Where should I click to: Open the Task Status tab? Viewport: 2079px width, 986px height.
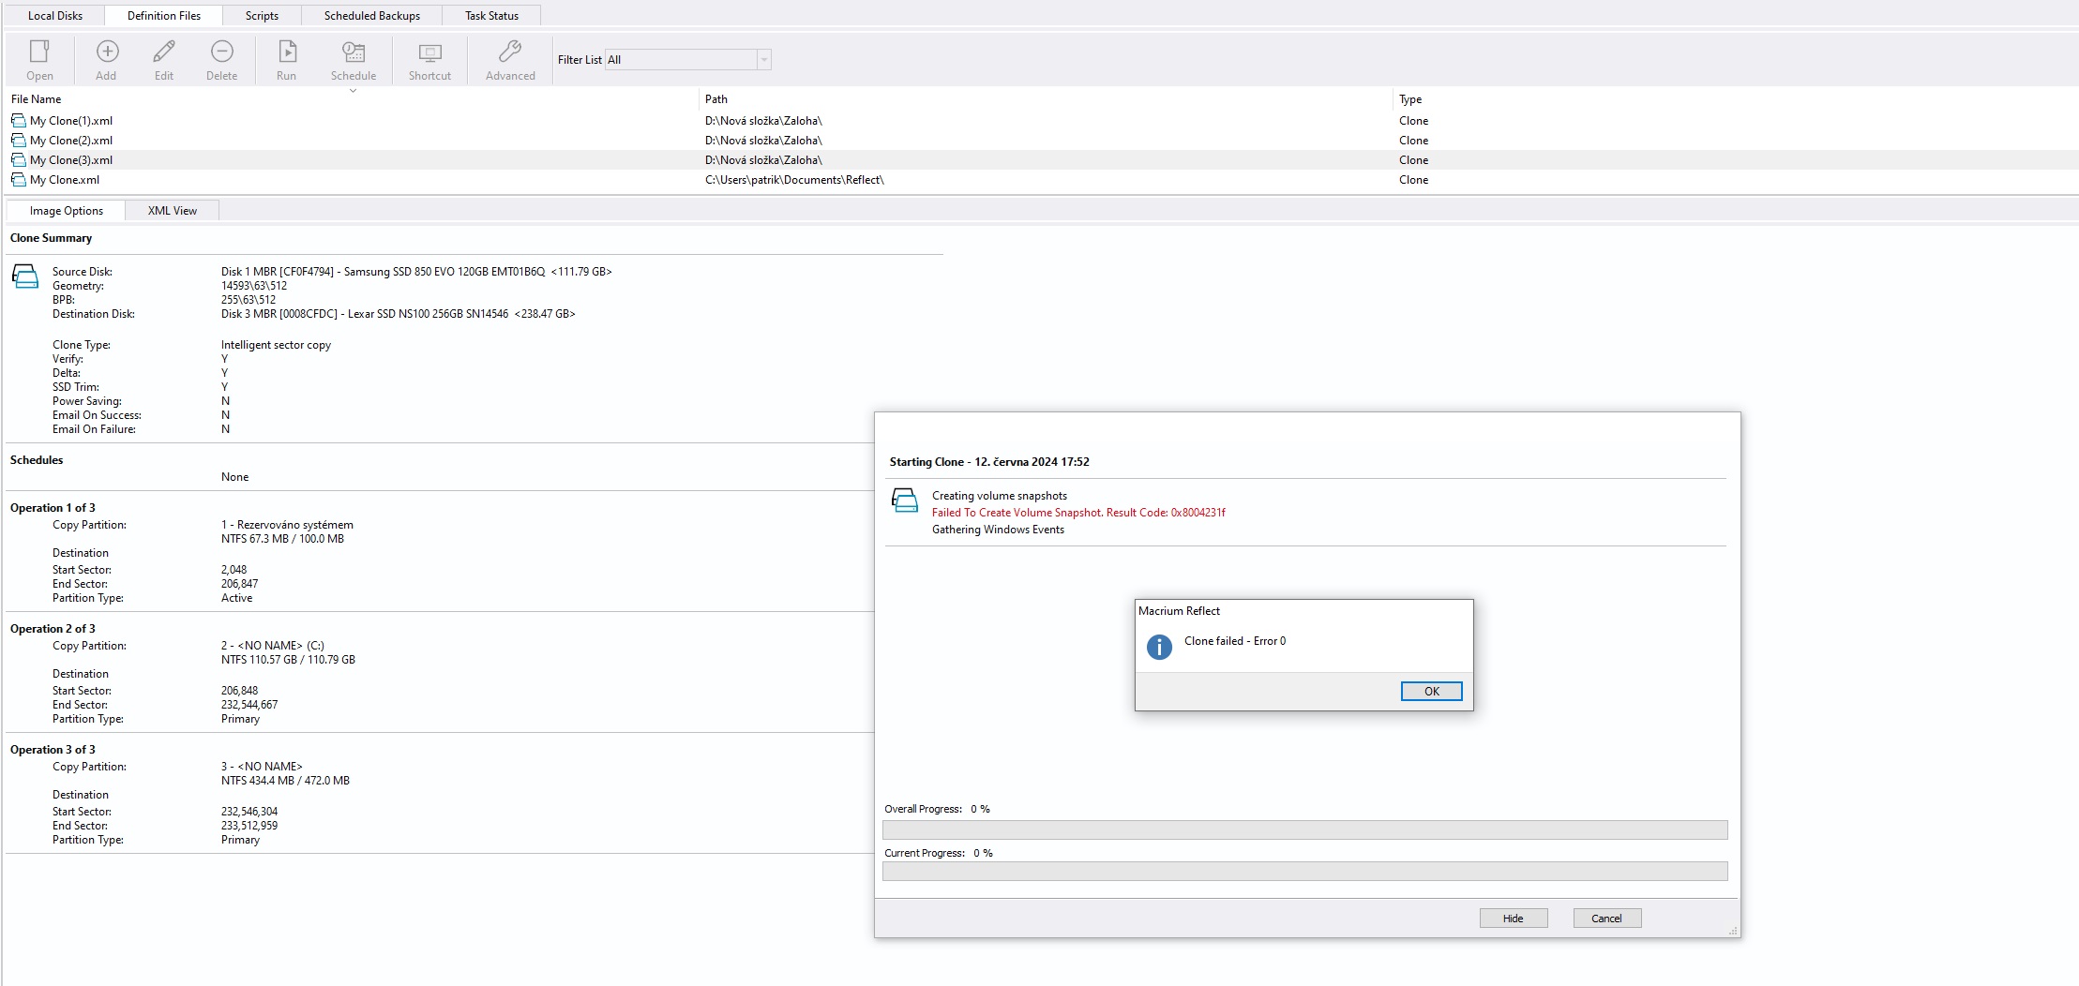[491, 16]
